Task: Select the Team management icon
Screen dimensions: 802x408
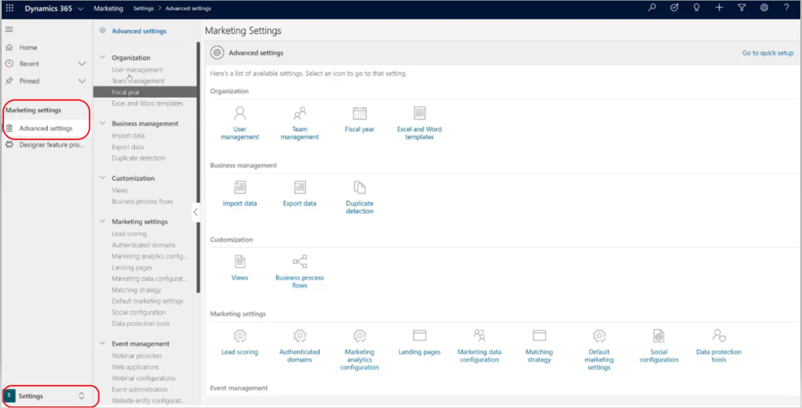Action: 299,121
